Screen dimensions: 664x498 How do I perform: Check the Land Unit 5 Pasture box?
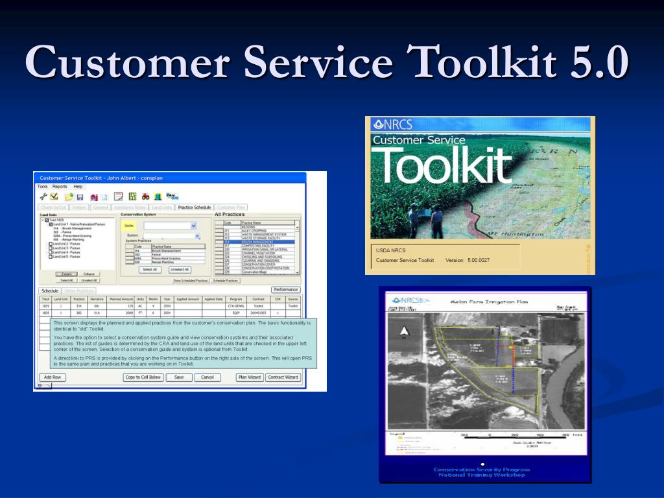pos(51,257)
